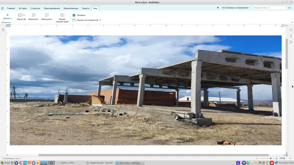
Task: Start Режим презентации mode
Action: 62,18
